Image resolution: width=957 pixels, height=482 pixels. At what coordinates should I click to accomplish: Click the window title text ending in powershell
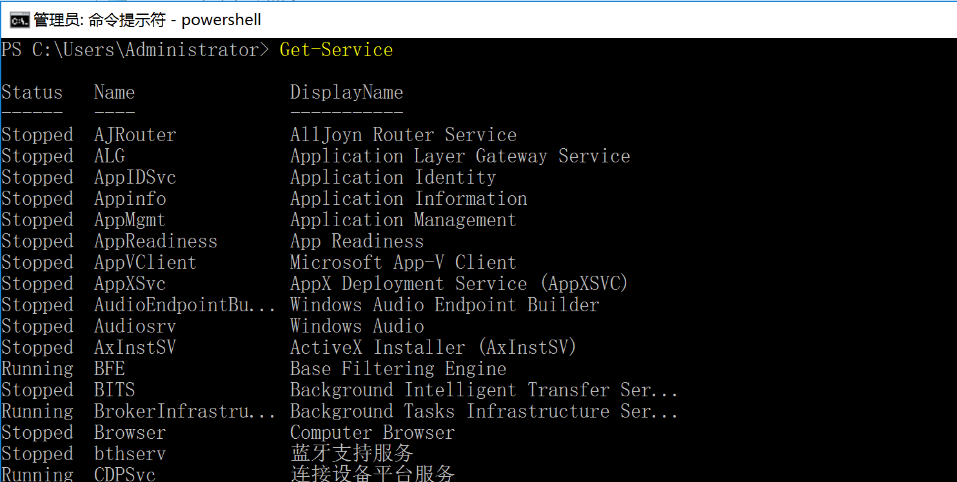tap(148, 20)
